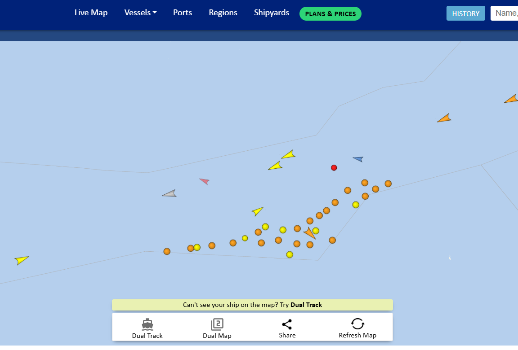Viewport: 518px width, 350px height.
Task: Select the lower yellow arrow of the pair
Action: (x=276, y=166)
